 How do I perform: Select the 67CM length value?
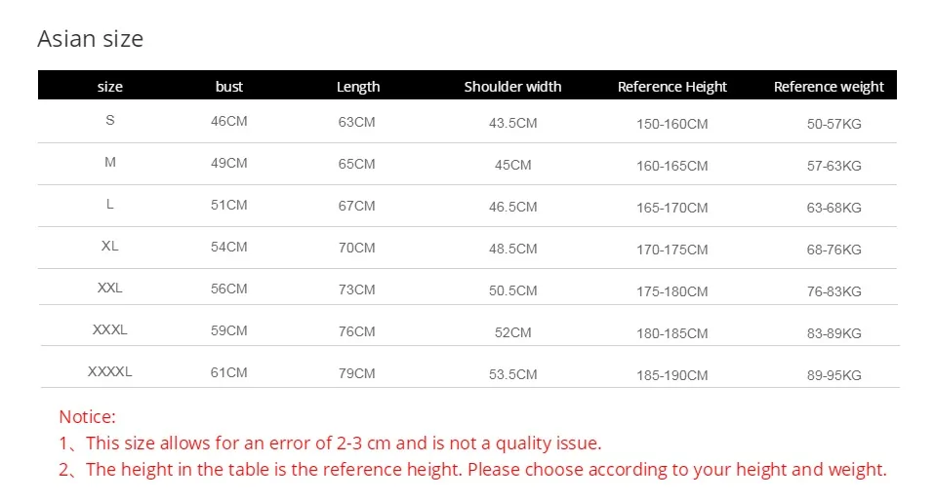(x=357, y=206)
